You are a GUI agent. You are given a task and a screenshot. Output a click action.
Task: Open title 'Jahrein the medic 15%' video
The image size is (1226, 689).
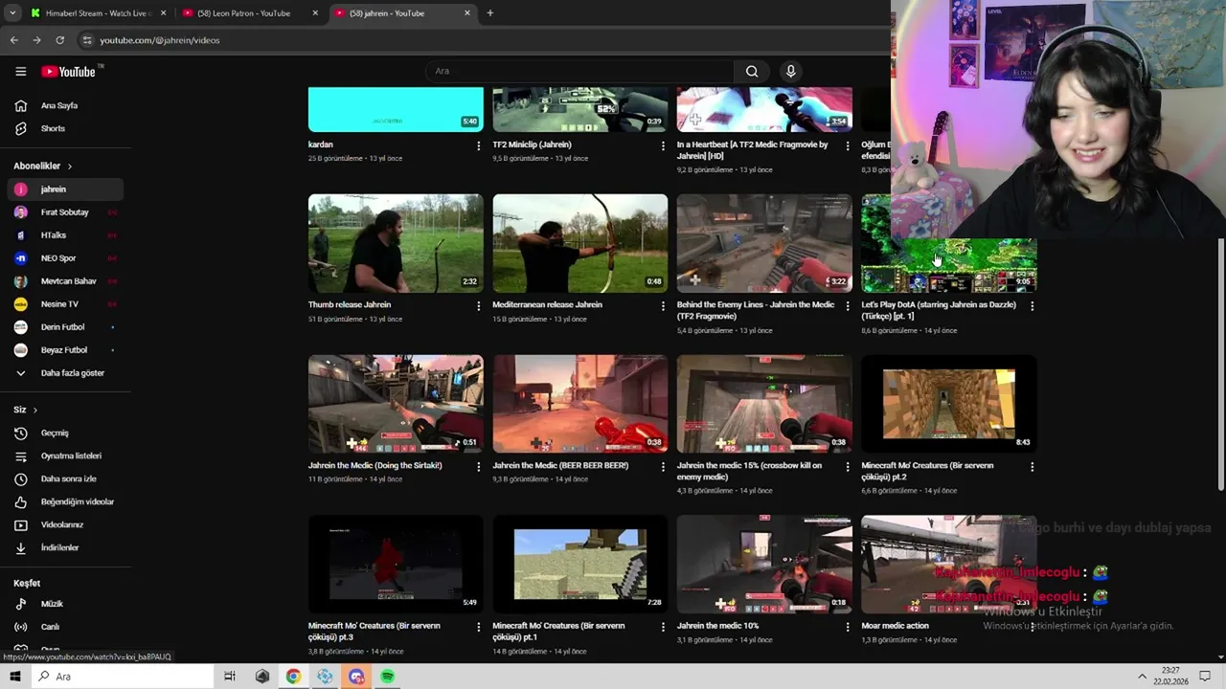[x=749, y=471]
